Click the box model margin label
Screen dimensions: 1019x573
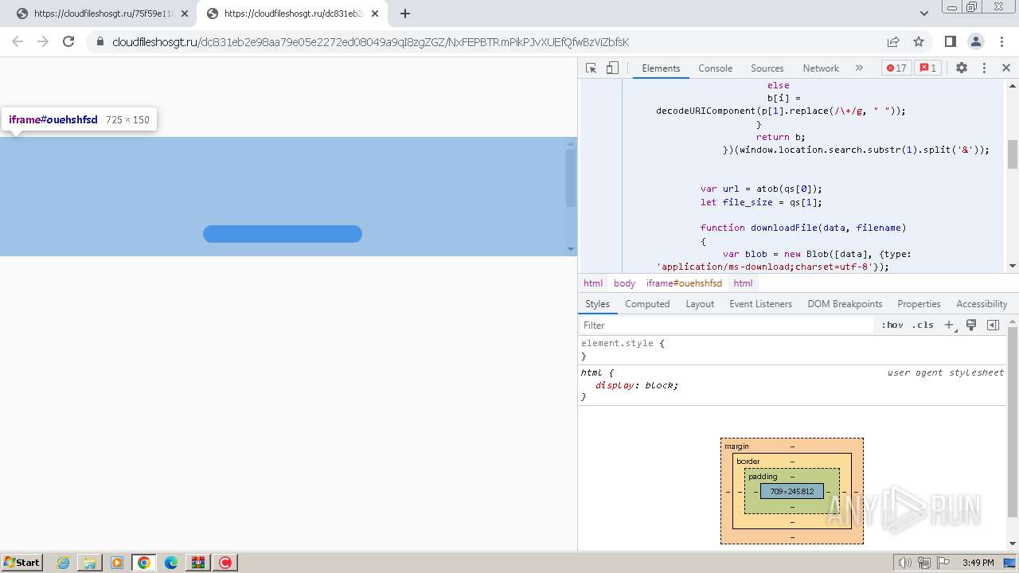click(736, 446)
